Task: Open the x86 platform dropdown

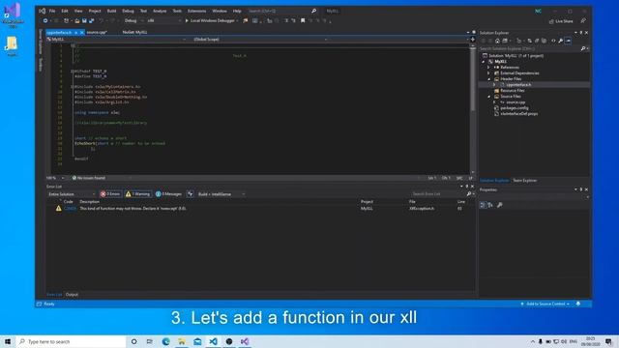Action: (163, 21)
